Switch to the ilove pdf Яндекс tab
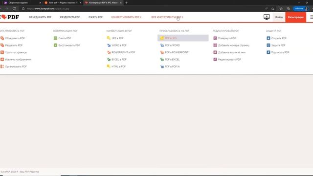The image size is (313, 176). 63,3
